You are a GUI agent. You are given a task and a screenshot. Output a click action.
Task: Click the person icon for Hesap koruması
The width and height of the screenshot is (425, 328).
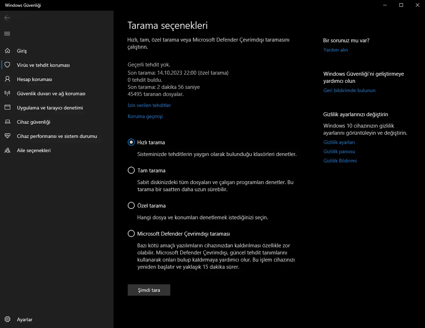pos(7,79)
